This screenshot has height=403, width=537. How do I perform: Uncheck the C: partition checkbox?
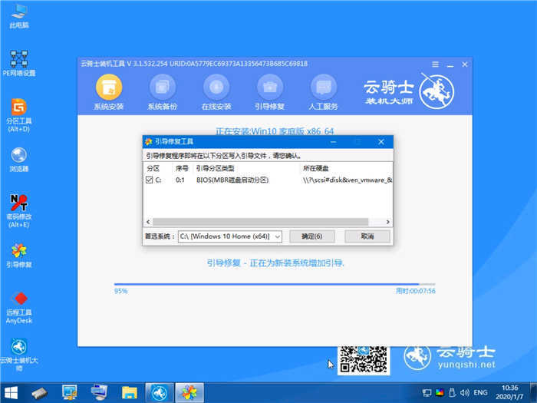pyautogui.click(x=150, y=180)
